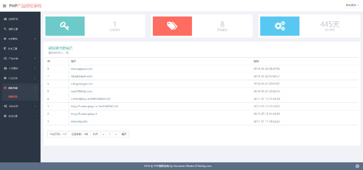
Task: Expand the sidebar item with list icon
Action: [x=19, y=58]
